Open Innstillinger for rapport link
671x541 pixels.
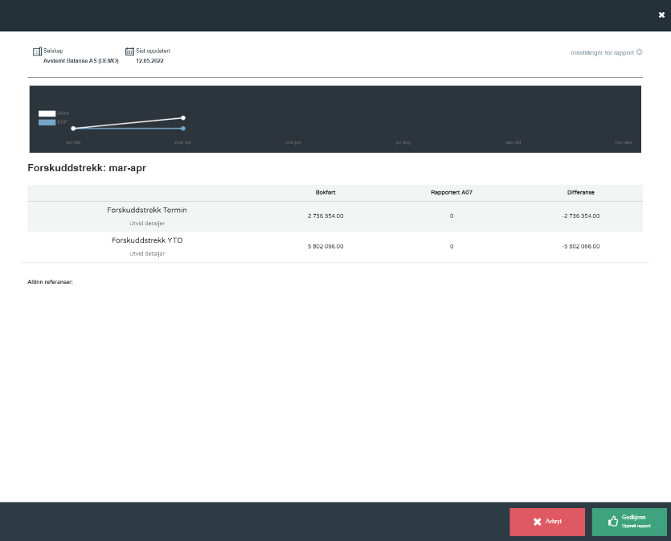click(x=602, y=52)
